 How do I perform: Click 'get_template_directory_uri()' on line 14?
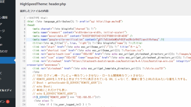119,68
